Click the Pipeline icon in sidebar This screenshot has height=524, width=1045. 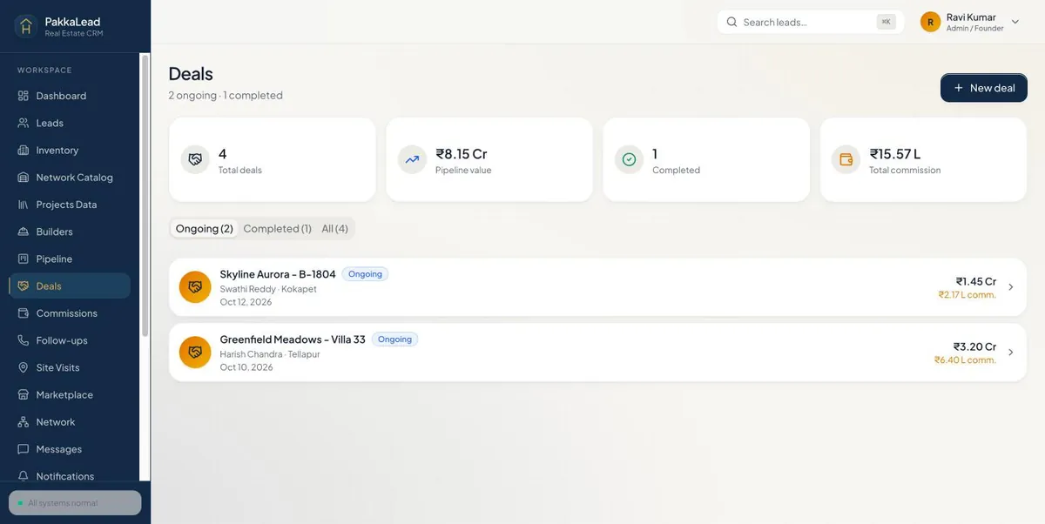[24, 259]
